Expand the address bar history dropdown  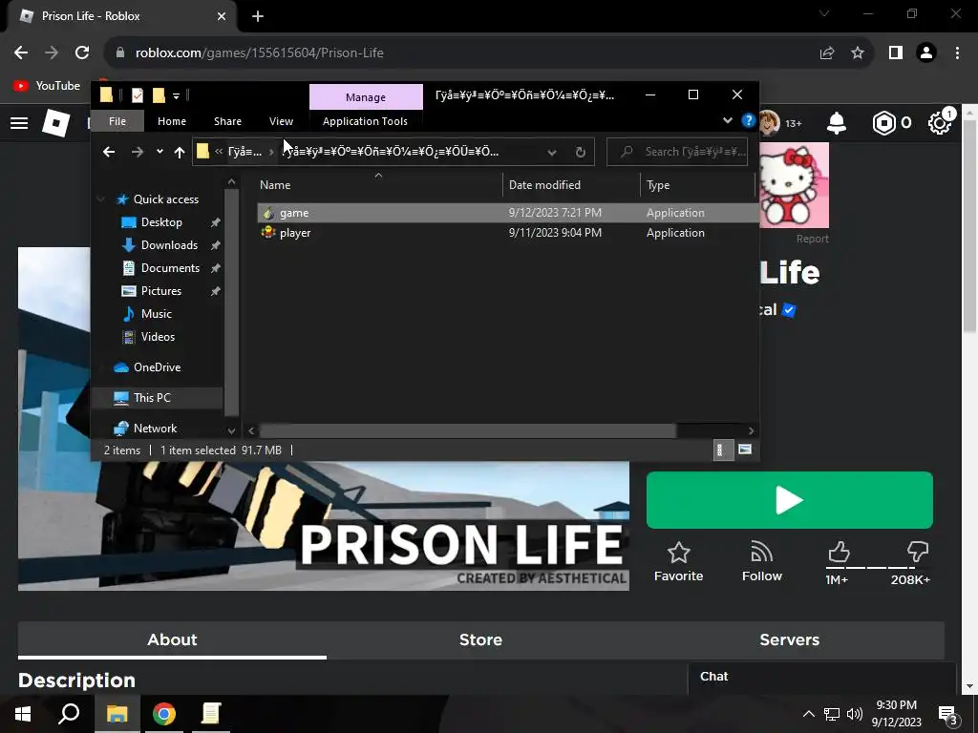click(552, 152)
